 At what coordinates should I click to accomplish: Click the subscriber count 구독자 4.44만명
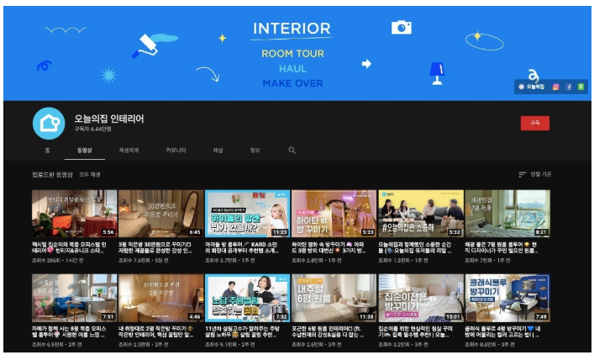pos(92,129)
